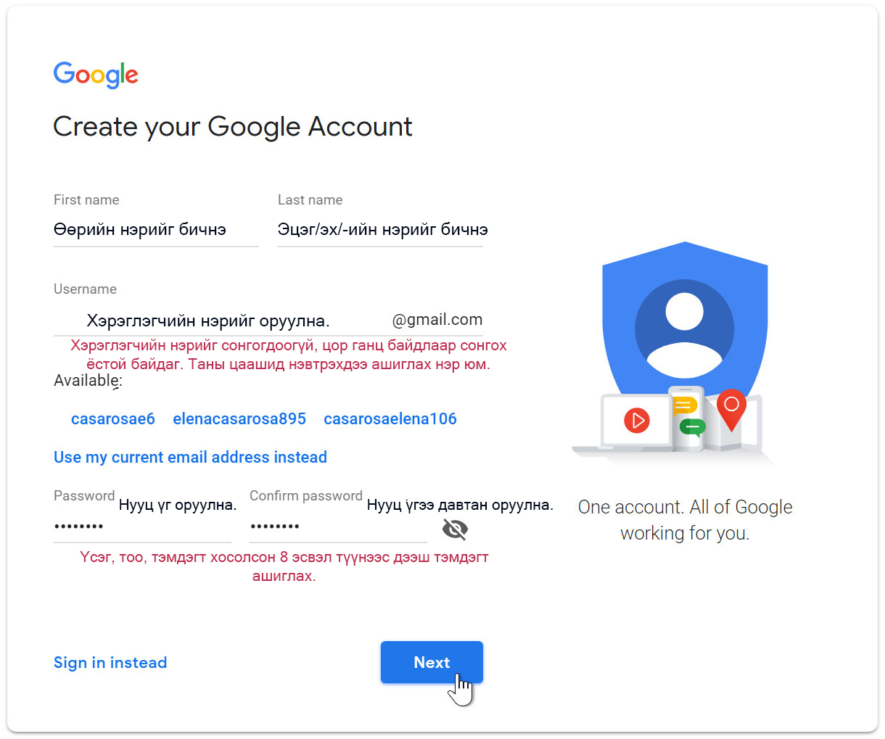Click the red play button in the laptop illustration
The width and height of the screenshot is (885, 739).
(637, 420)
